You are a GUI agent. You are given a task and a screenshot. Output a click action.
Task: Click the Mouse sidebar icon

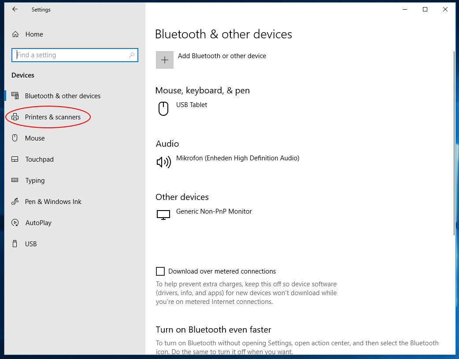15,138
